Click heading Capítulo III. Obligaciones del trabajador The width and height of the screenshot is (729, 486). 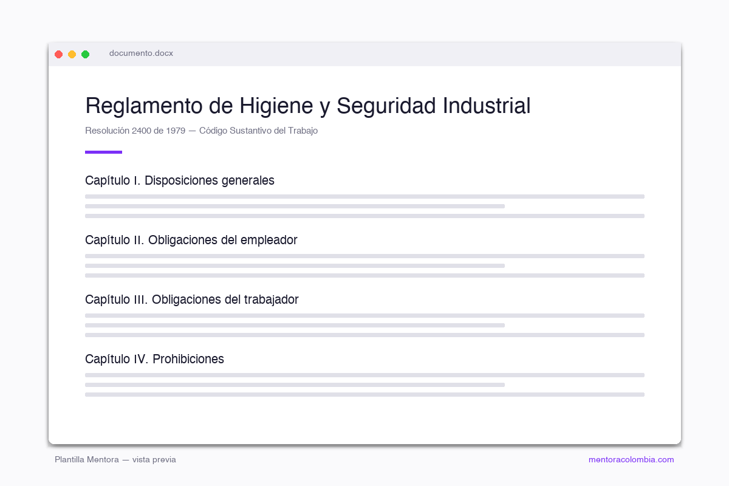coord(192,299)
